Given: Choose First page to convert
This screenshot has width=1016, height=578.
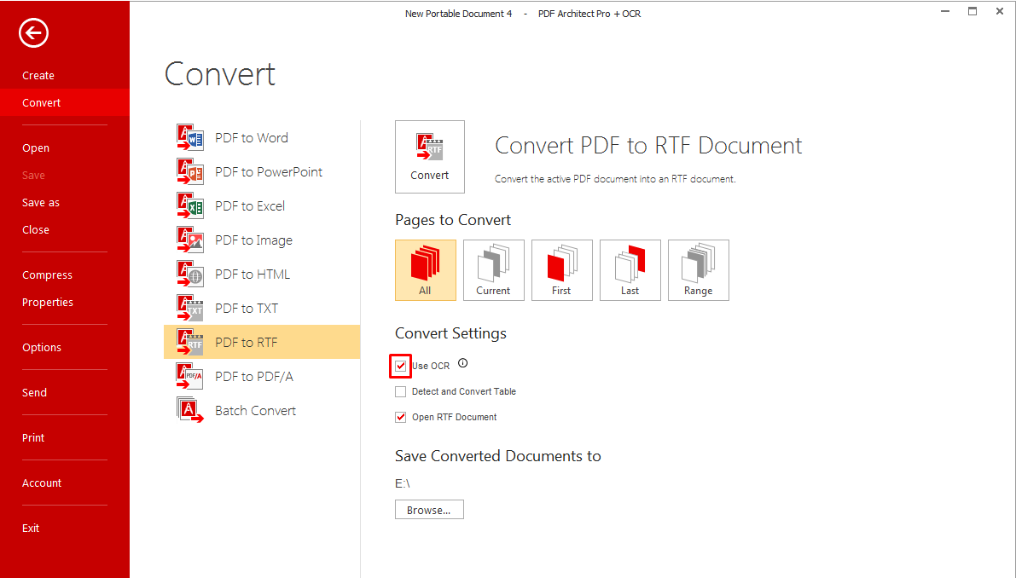Looking at the screenshot, I should pyautogui.click(x=562, y=270).
